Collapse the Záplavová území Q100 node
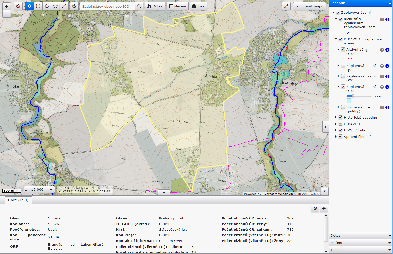The height and width of the screenshot is (254, 393). click(338, 87)
